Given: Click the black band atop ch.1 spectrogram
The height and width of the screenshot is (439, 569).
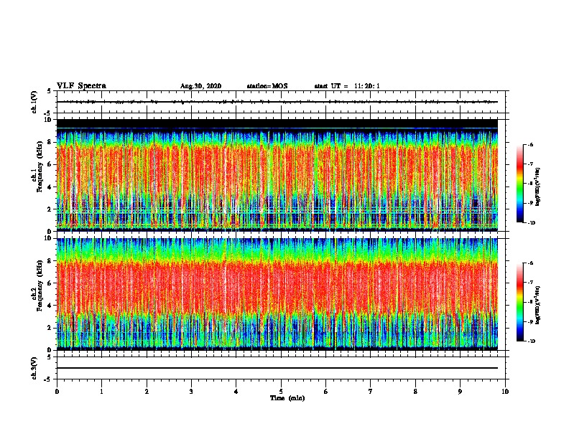Looking at the screenshot, I should (x=277, y=123).
